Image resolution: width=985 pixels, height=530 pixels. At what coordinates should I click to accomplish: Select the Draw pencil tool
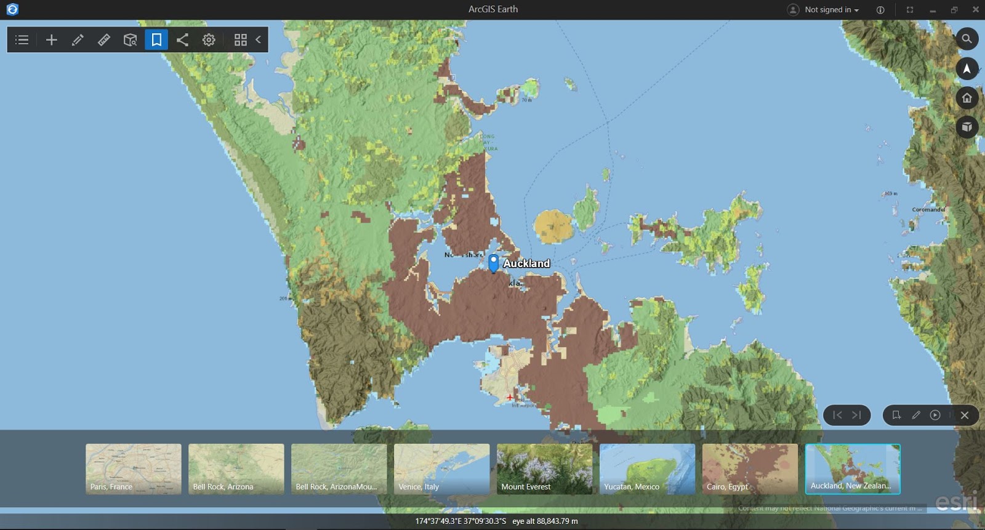tap(78, 40)
